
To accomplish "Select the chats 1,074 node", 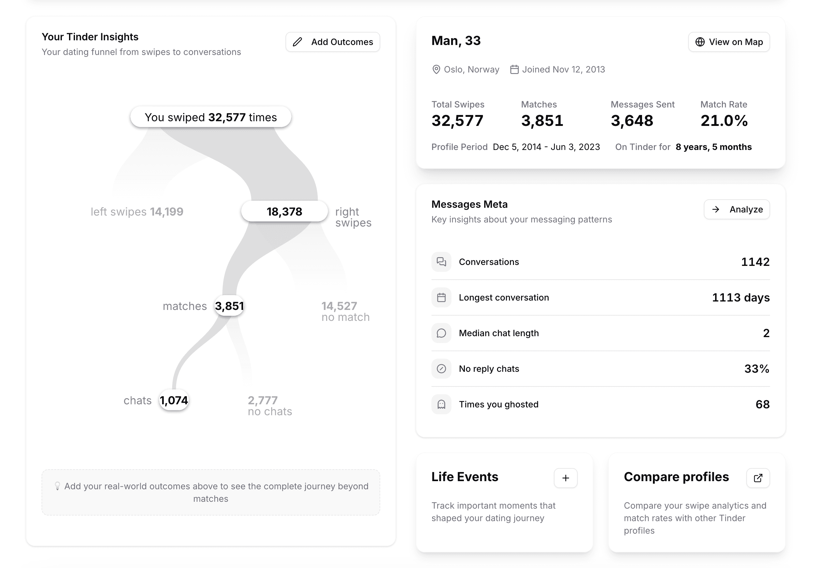I will click(x=174, y=400).
